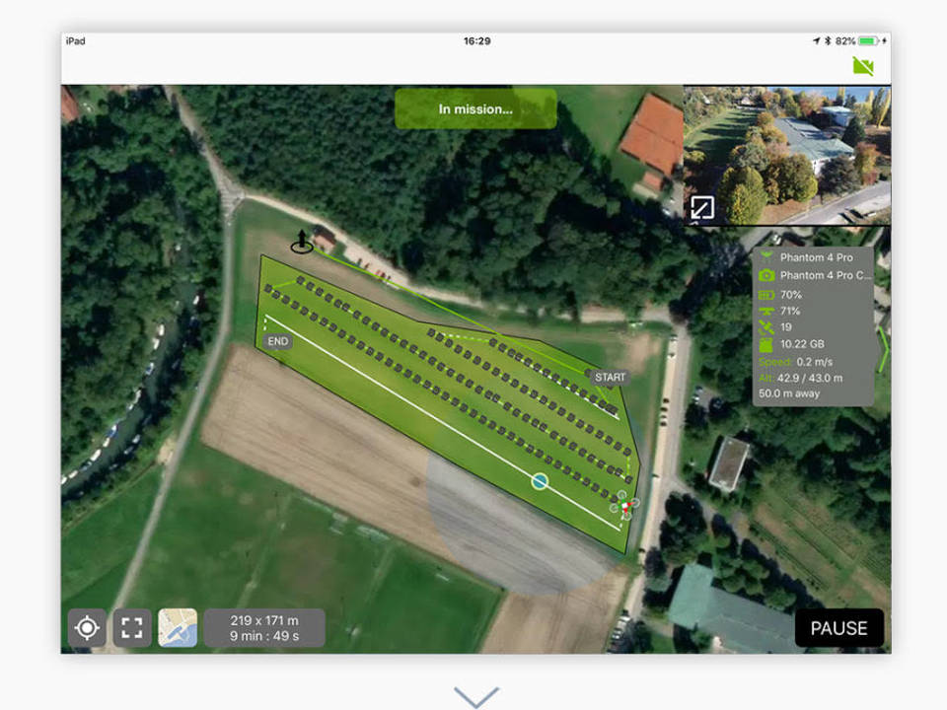Viewport: 947px width, 710px height.
Task: Click the blue waypoint circle on flight path
Action: coord(538,480)
